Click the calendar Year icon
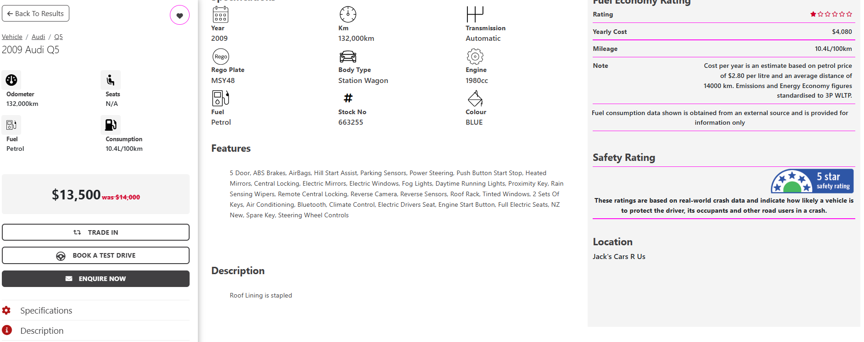This screenshot has width=864, height=342. (220, 15)
